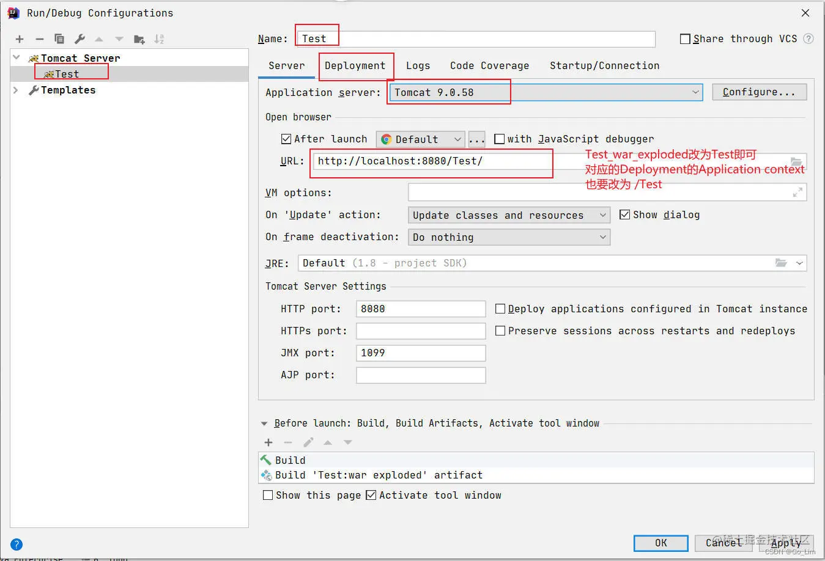The width and height of the screenshot is (825, 561).
Task: Click the Name input field
Action: point(475,38)
